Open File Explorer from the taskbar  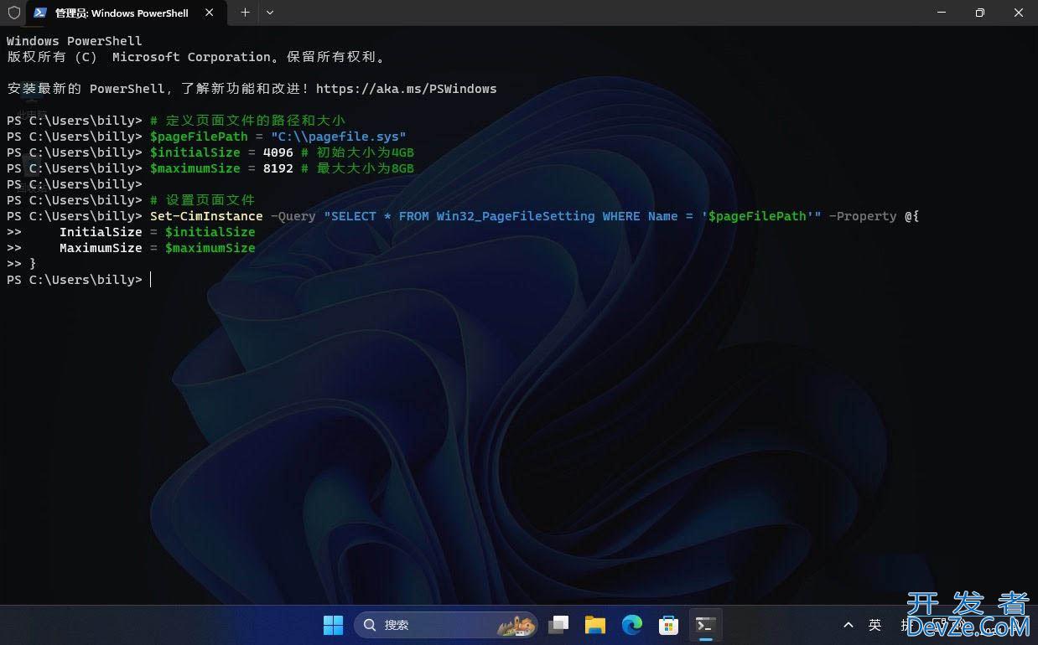(x=595, y=625)
